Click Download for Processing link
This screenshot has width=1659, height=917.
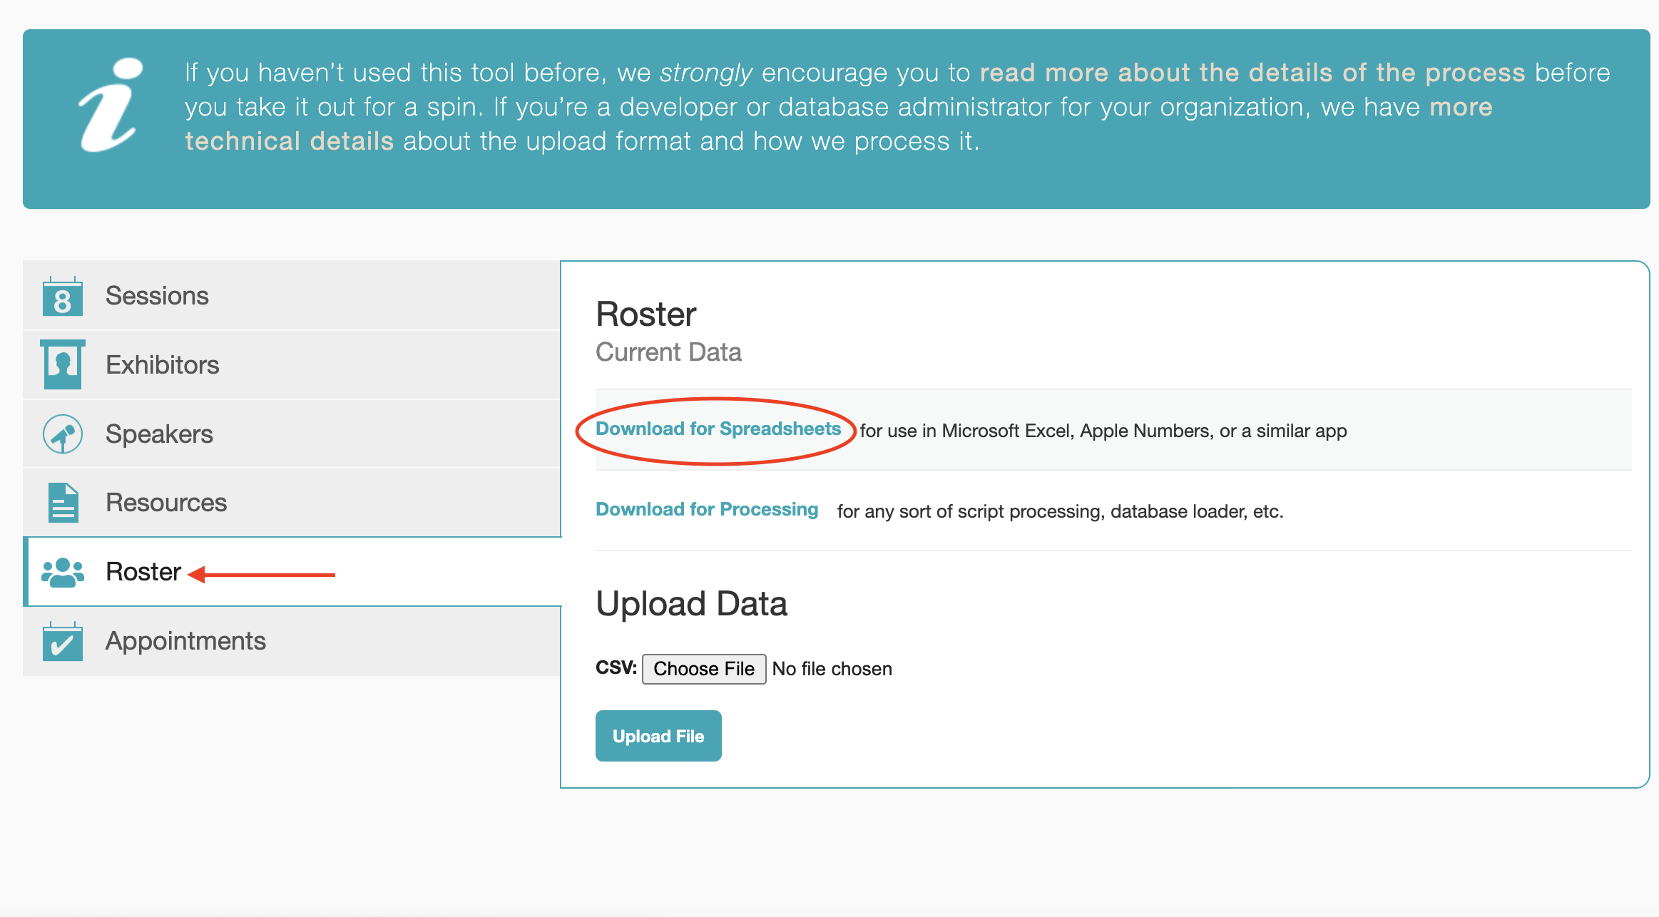(x=706, y=510)
